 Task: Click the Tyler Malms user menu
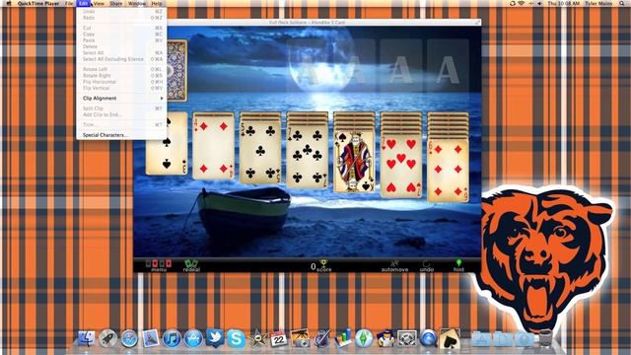tap(598, 3)
